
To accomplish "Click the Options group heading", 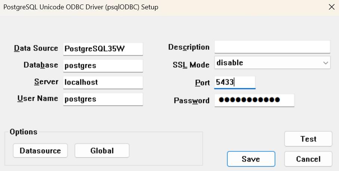I will [24, 132].
